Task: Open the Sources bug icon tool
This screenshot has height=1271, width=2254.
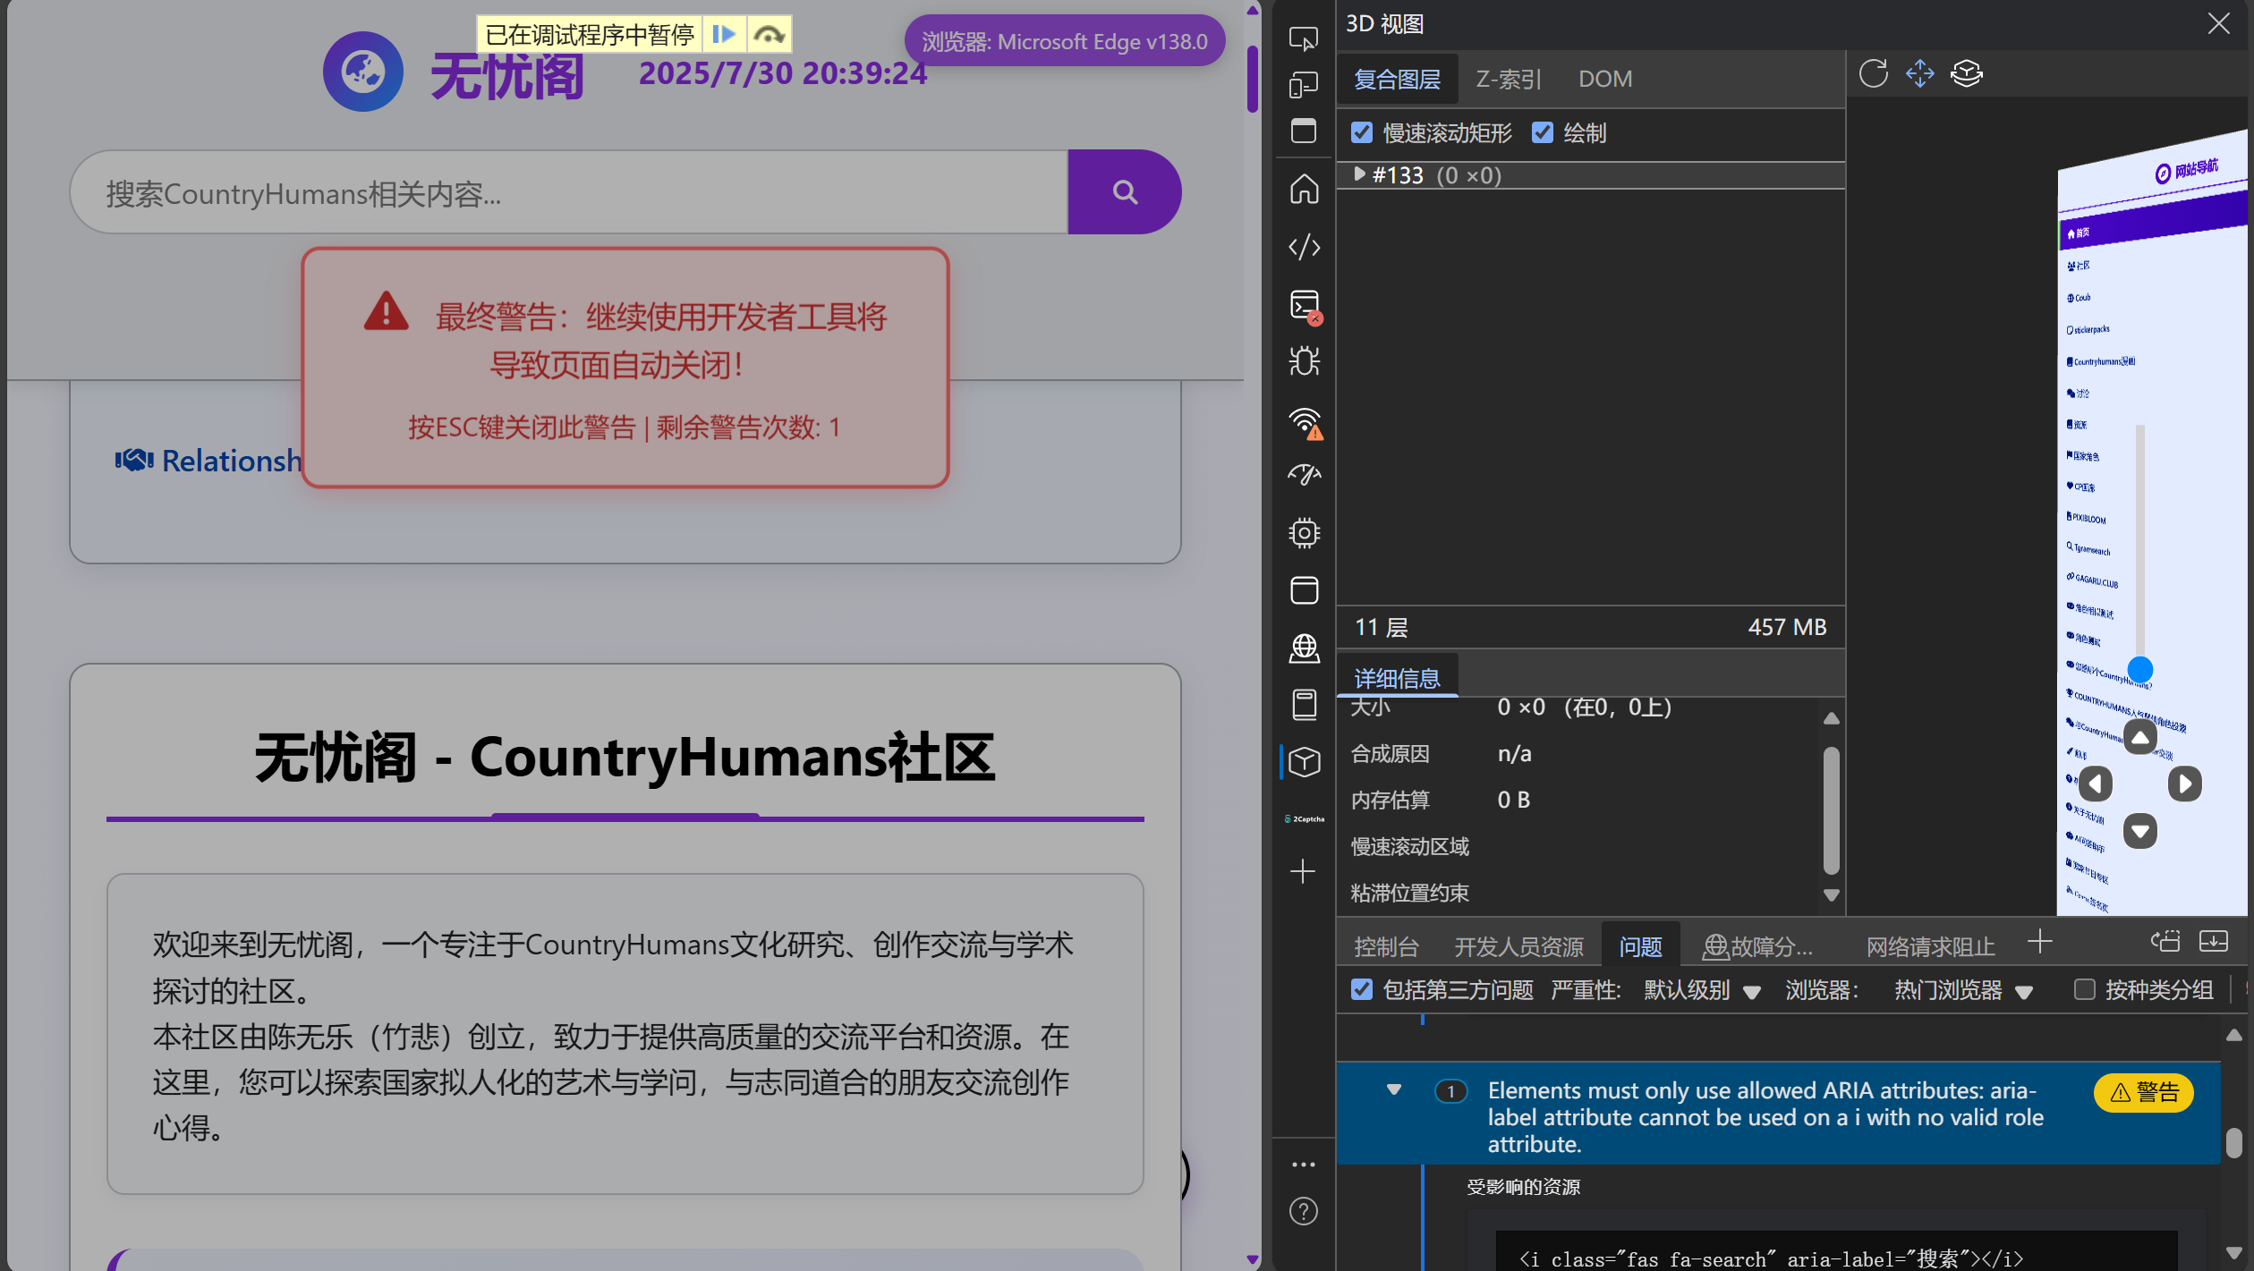Action: click(1304, 361)
